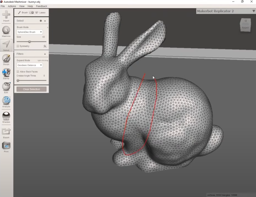The image size is (256, 197).
Task: Minimize the Meshmixer window
Action: [x=233, y=2]
